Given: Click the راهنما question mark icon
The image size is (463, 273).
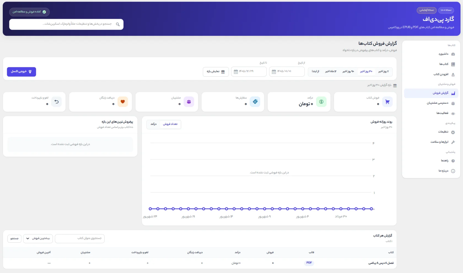Looking at the screenshot, I should [x=453, y=161].
